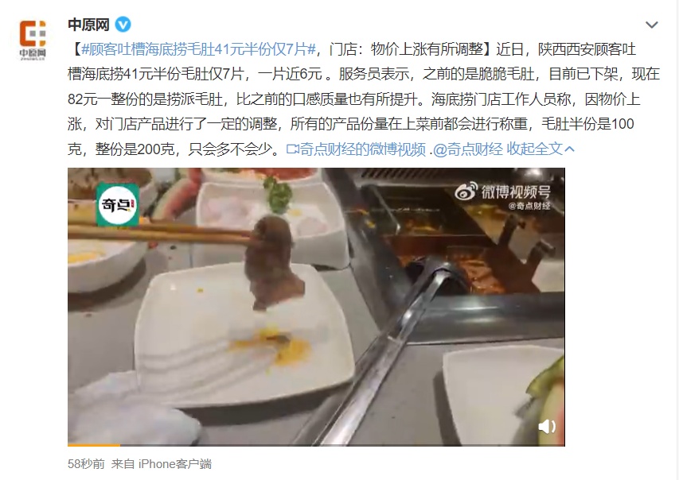Click the 58秒前 timestamp
Viewport: 679px width, 480px height.
click(86, 464)
